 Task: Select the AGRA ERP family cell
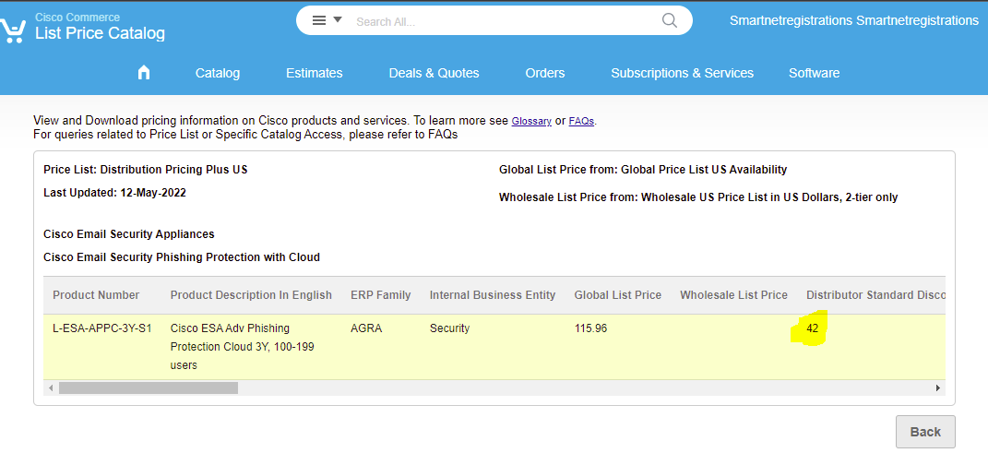(366, 328)
